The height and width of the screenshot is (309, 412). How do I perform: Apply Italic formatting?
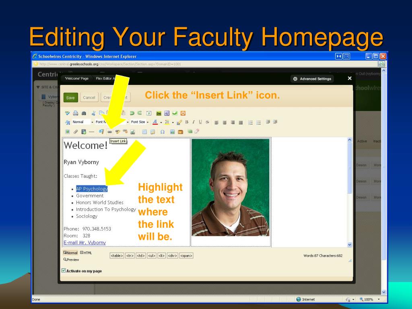coord(194,122)
